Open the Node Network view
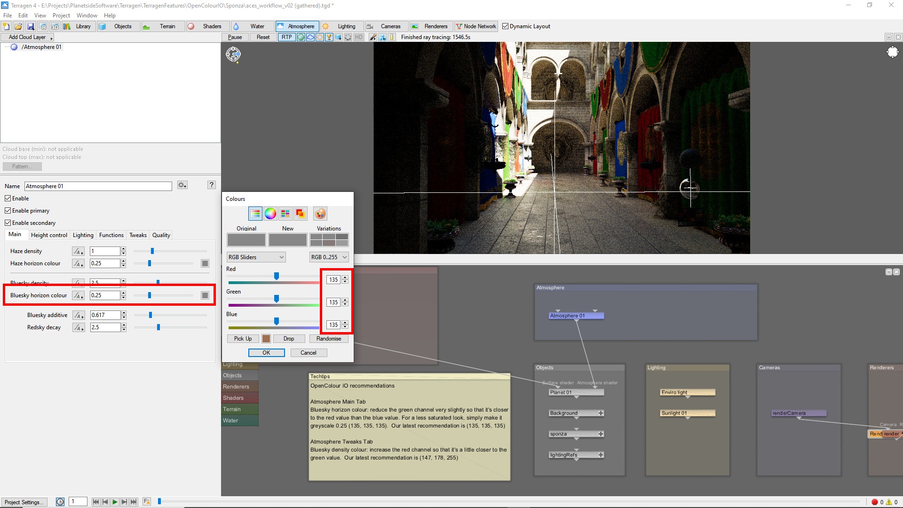 tap(476, 26)
